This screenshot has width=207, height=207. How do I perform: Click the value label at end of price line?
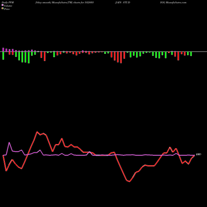pos(199,154)
